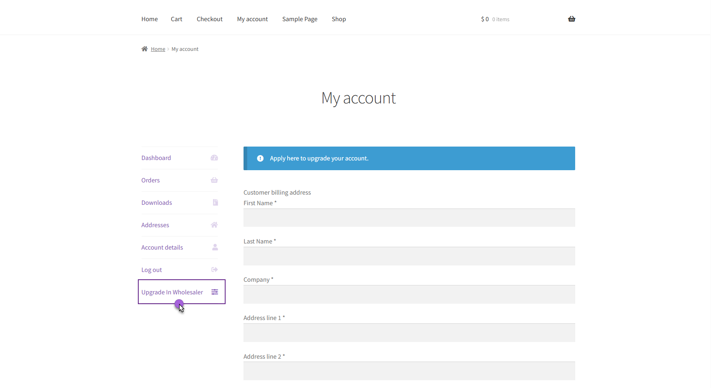Viewport: 711px width, 388px height.
Task: Open the Orders sidebar link
Action: pyautogui.click(x=151, y=180)
